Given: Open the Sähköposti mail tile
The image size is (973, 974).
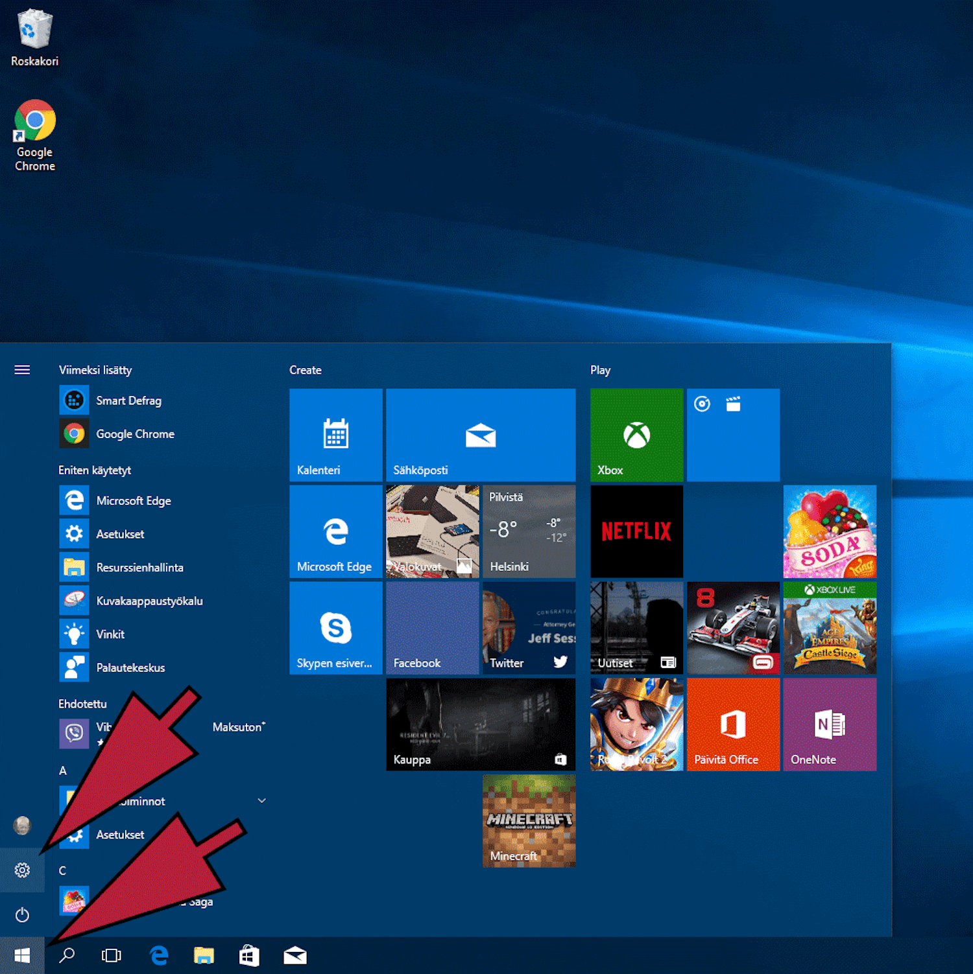Looking at the screenshot, I should click(x=480, y=435).
